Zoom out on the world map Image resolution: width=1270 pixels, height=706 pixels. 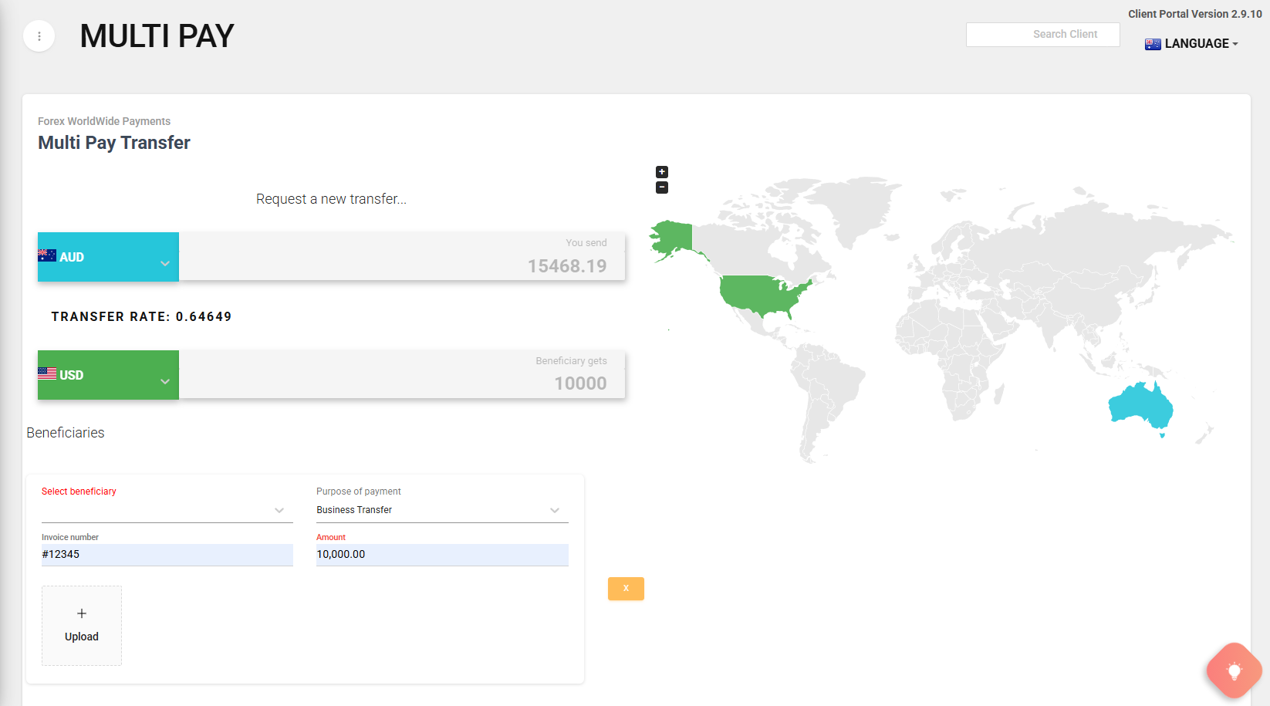661,187
